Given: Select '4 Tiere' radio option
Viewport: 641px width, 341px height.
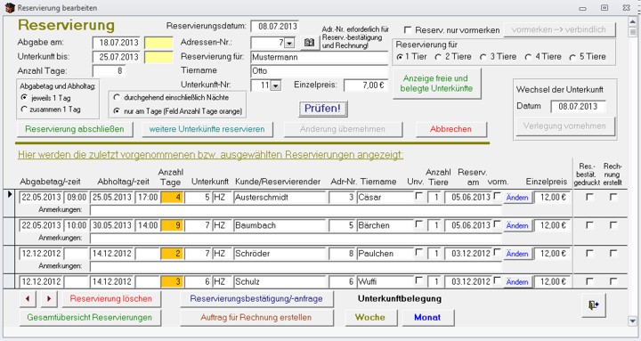Looking at the screenshot, I should click(x=528, y=57).
